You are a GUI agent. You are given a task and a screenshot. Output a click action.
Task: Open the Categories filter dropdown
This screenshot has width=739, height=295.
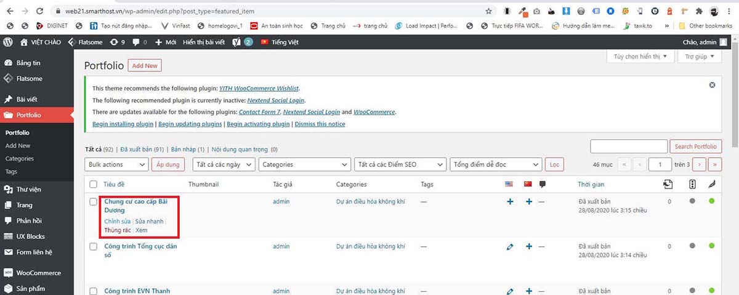(304, 164)
